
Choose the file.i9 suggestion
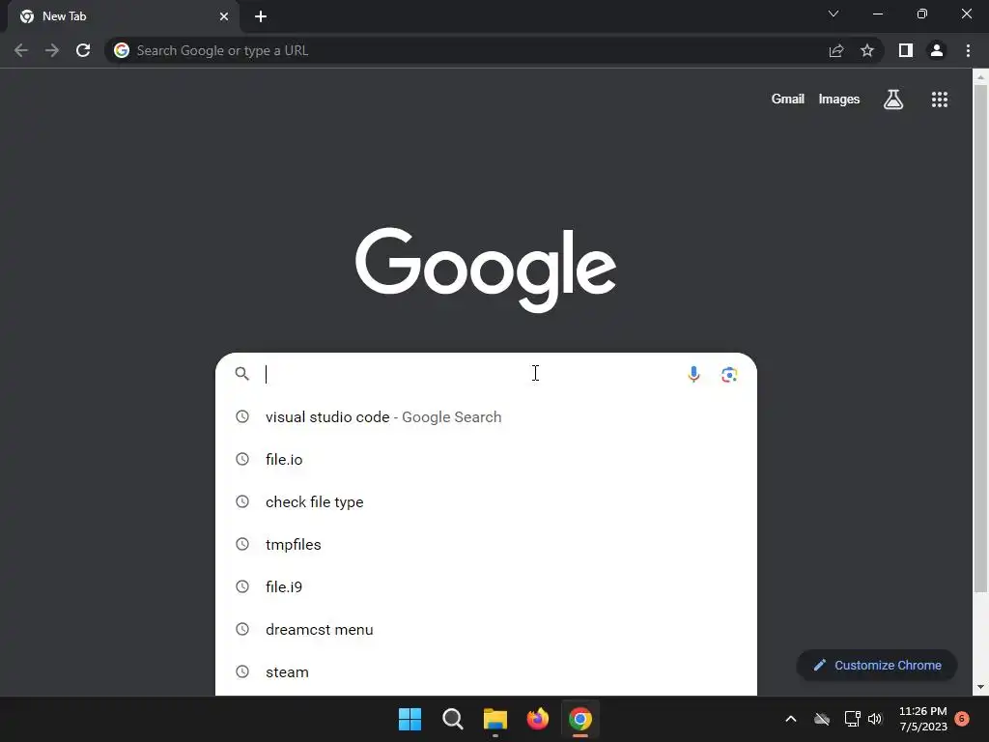coord(486,586)
